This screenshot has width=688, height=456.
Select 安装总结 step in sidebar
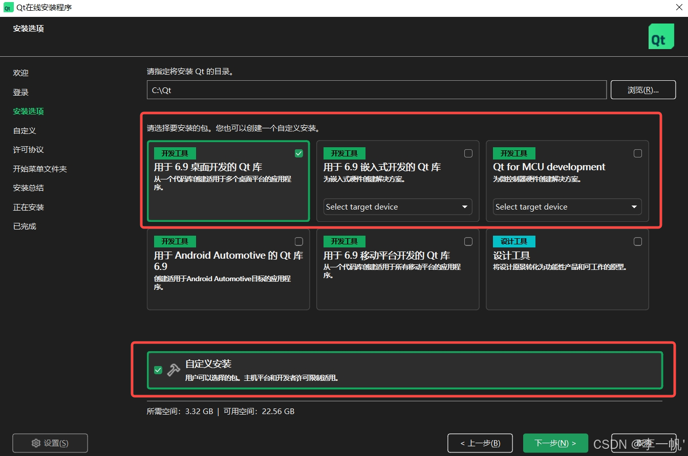29,188
